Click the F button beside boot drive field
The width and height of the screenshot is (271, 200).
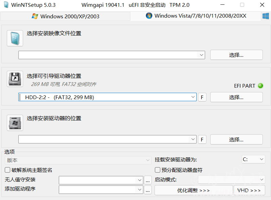[x=202, y=97]
